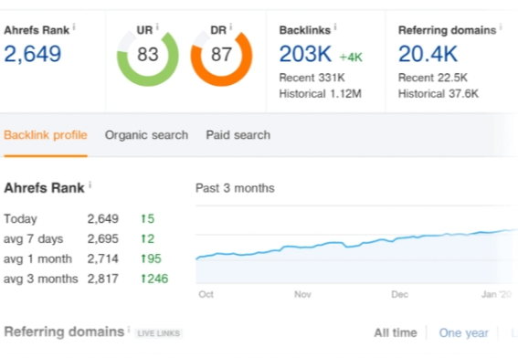Click the ↑5 change for Today

coord(148,218)
